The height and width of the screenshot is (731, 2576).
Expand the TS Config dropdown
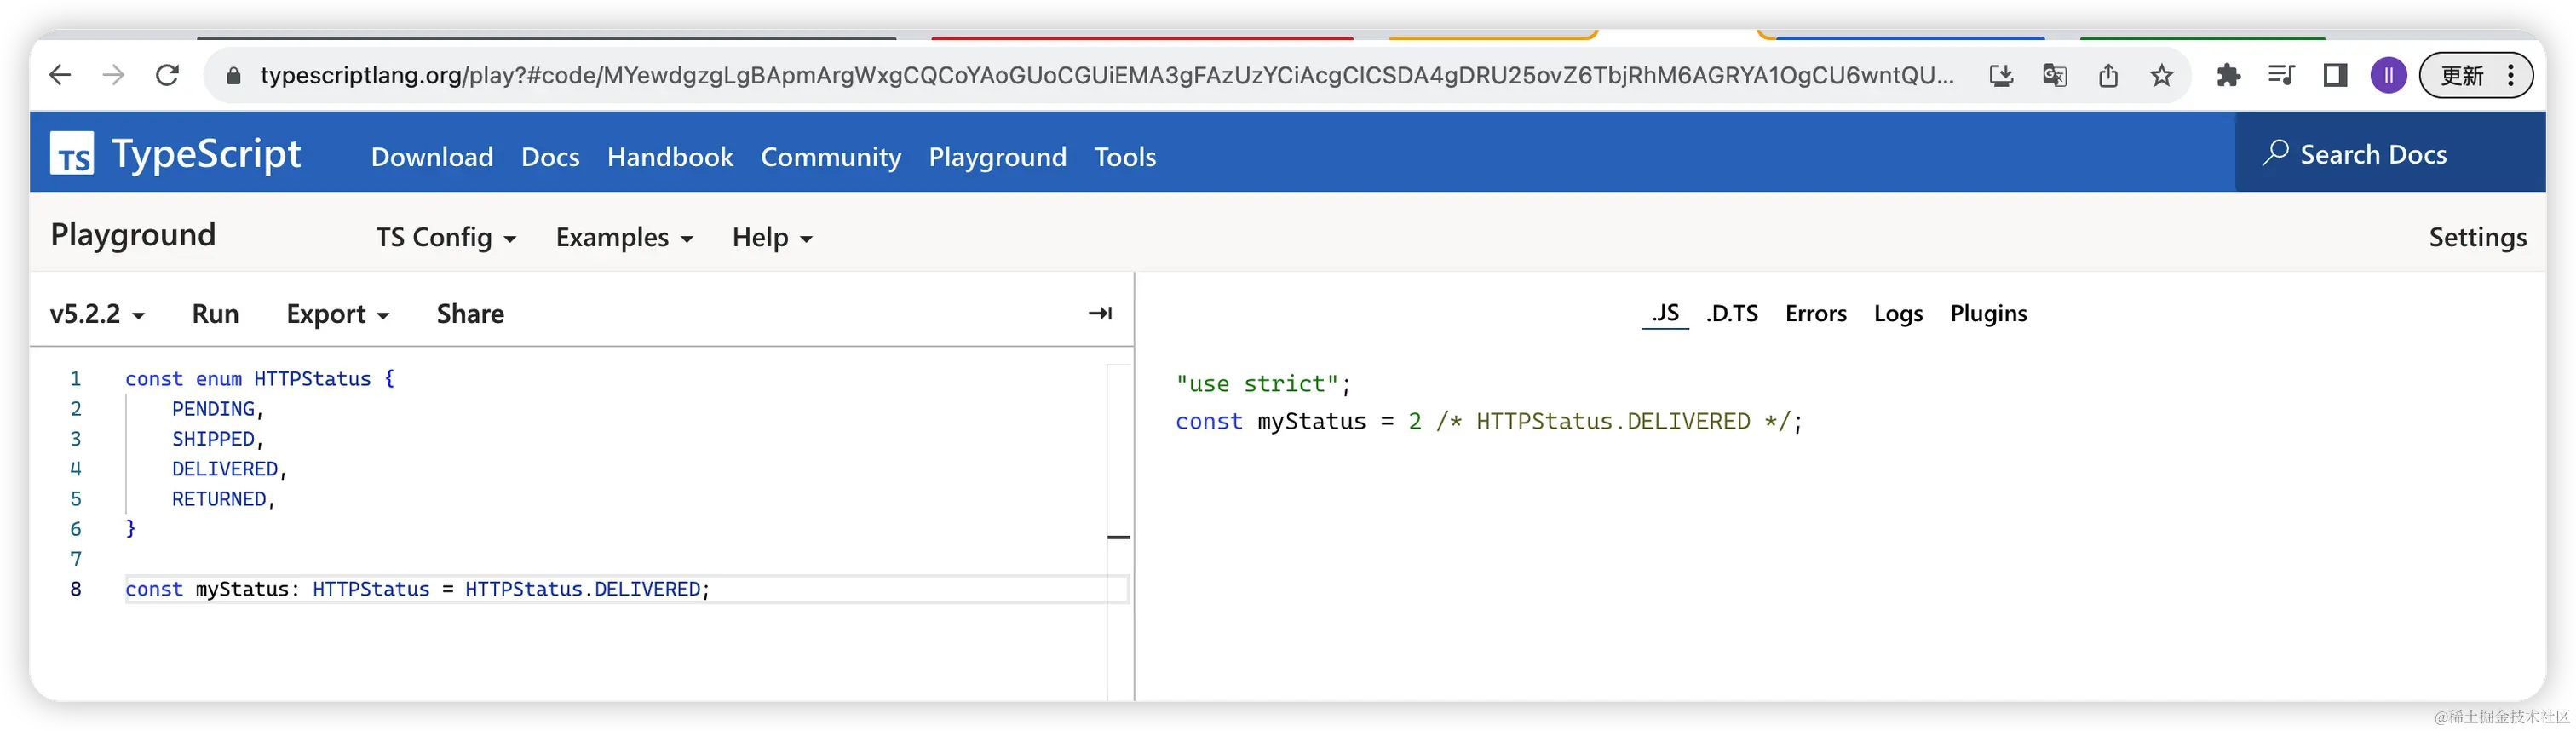tap(446, 237)
